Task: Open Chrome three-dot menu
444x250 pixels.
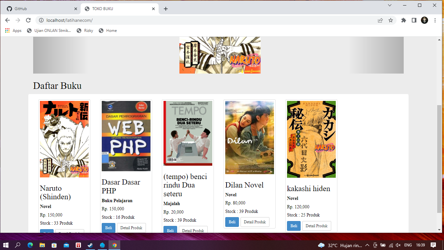Action: click(435, 20)
